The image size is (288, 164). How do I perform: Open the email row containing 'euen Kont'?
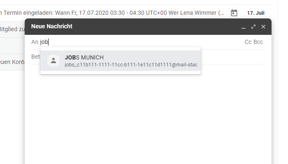[x=12, y=62]
